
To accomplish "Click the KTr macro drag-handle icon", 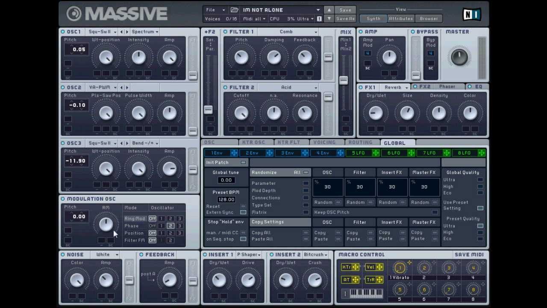I will tap(356, 267).
